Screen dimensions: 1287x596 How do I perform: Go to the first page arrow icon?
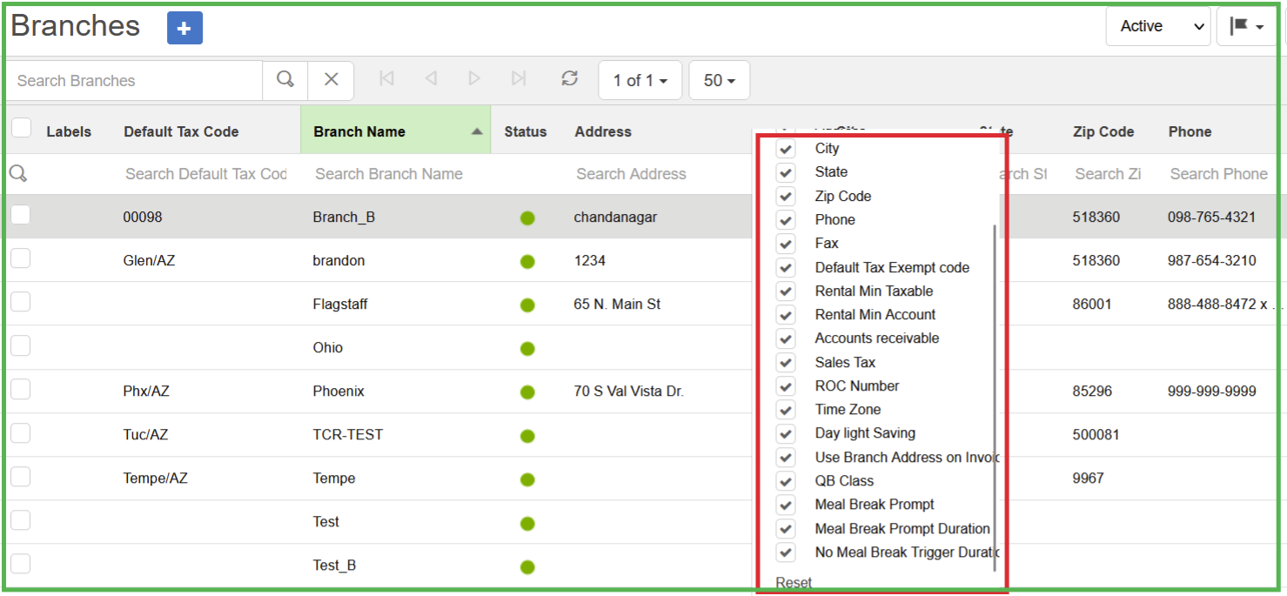click(387, 79)
